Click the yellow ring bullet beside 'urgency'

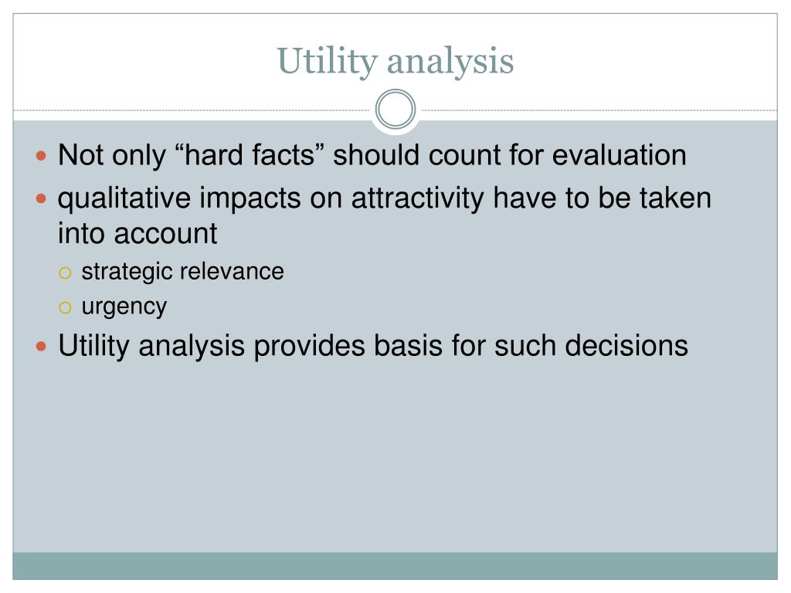[x=65, y=307]
